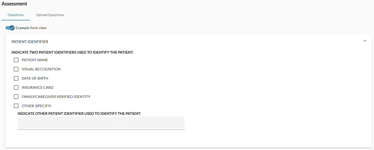Viewport: 374px width, 150px height.
Task: Check the VISUAL RECOGNITION checkbox
Action: pos(16,69)
